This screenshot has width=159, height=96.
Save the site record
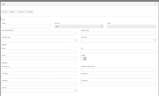pyautogui.click(x=12, y=12)
